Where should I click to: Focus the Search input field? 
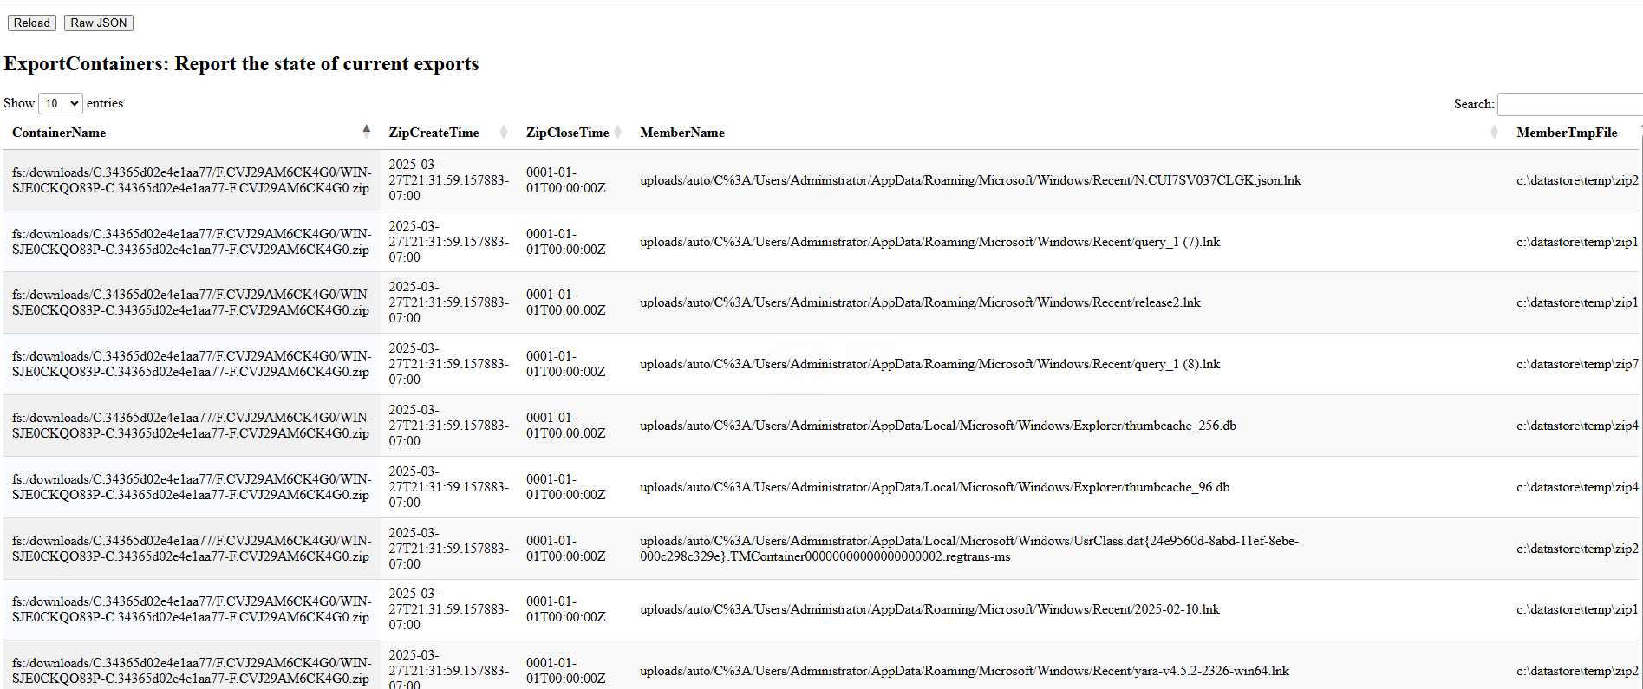click(1569, 104)
